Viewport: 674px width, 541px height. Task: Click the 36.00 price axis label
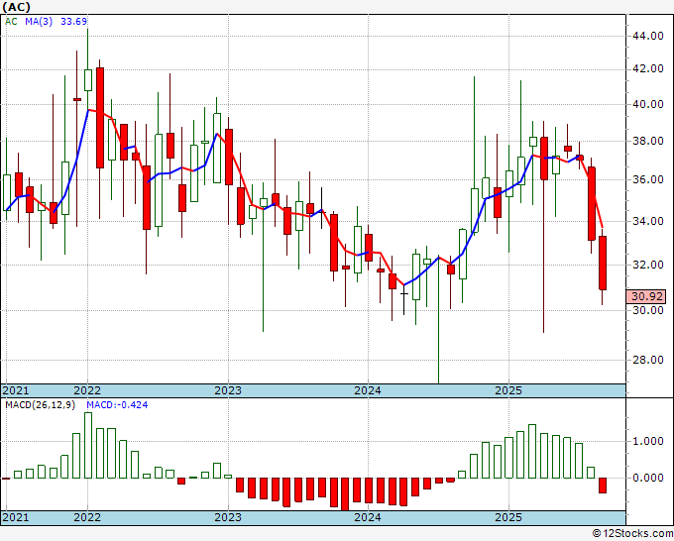(648, 179)
